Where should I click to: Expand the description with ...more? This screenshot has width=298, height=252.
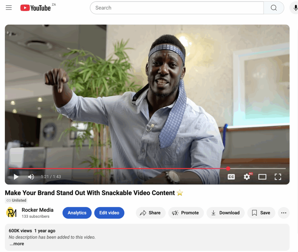[x=17, y=244]
